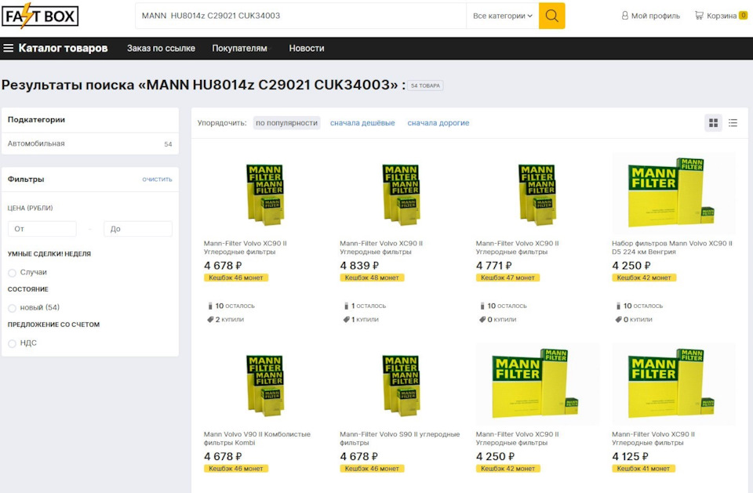Clear filters with очистить link

(x=157, y=179)
